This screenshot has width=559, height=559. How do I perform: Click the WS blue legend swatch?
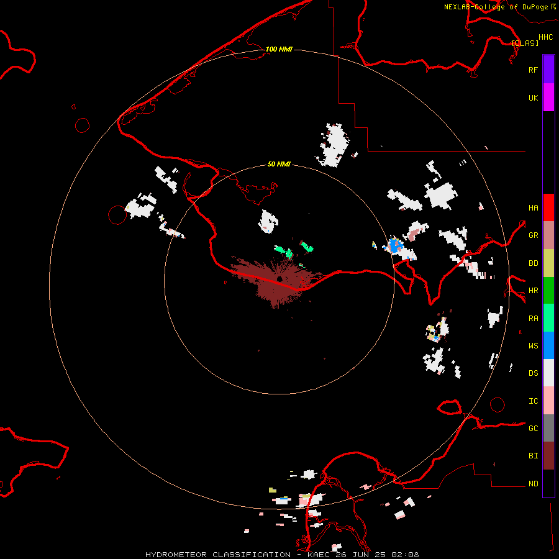pos(548,345)
